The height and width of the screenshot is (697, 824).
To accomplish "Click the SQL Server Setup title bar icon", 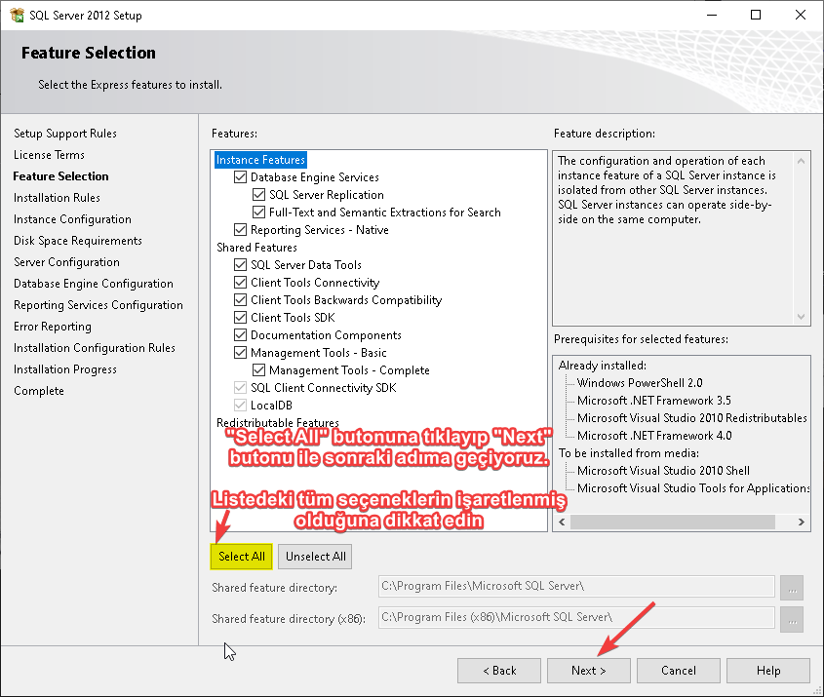I will [x=17, y=16].
